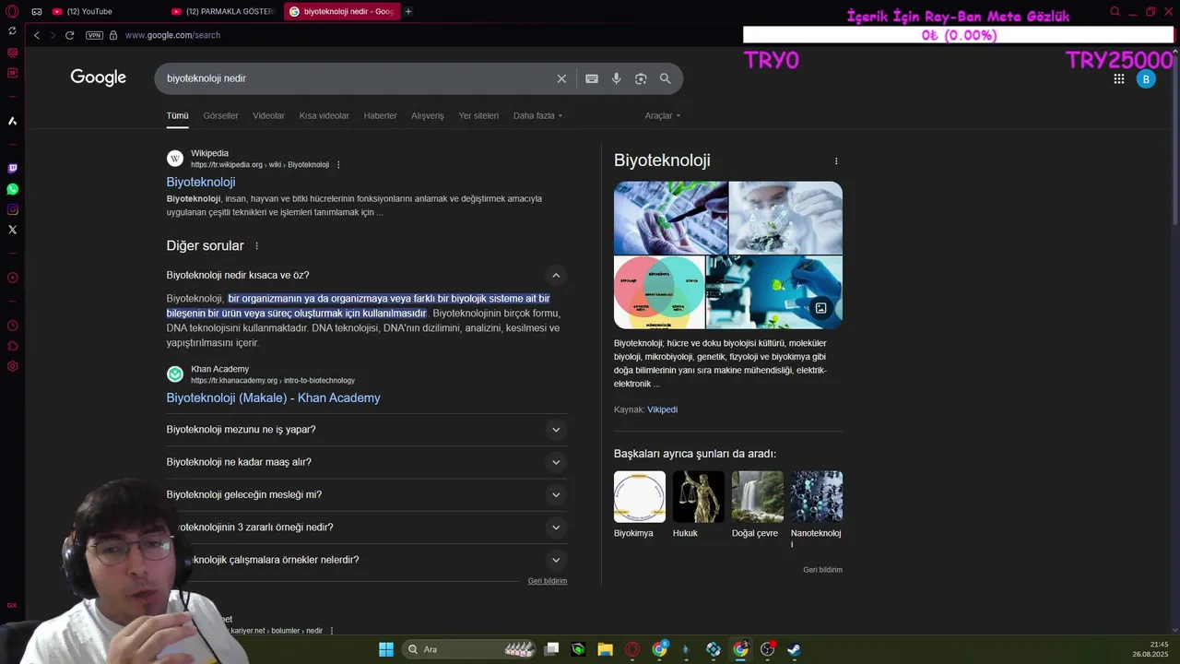Viewport: 1180px width, 664px height.
Task: Open sidebar settings gear icon
Action: point(12,366)
